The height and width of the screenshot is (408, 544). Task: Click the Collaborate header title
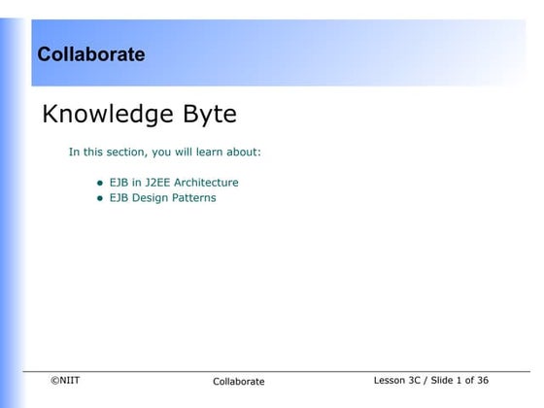91,54
